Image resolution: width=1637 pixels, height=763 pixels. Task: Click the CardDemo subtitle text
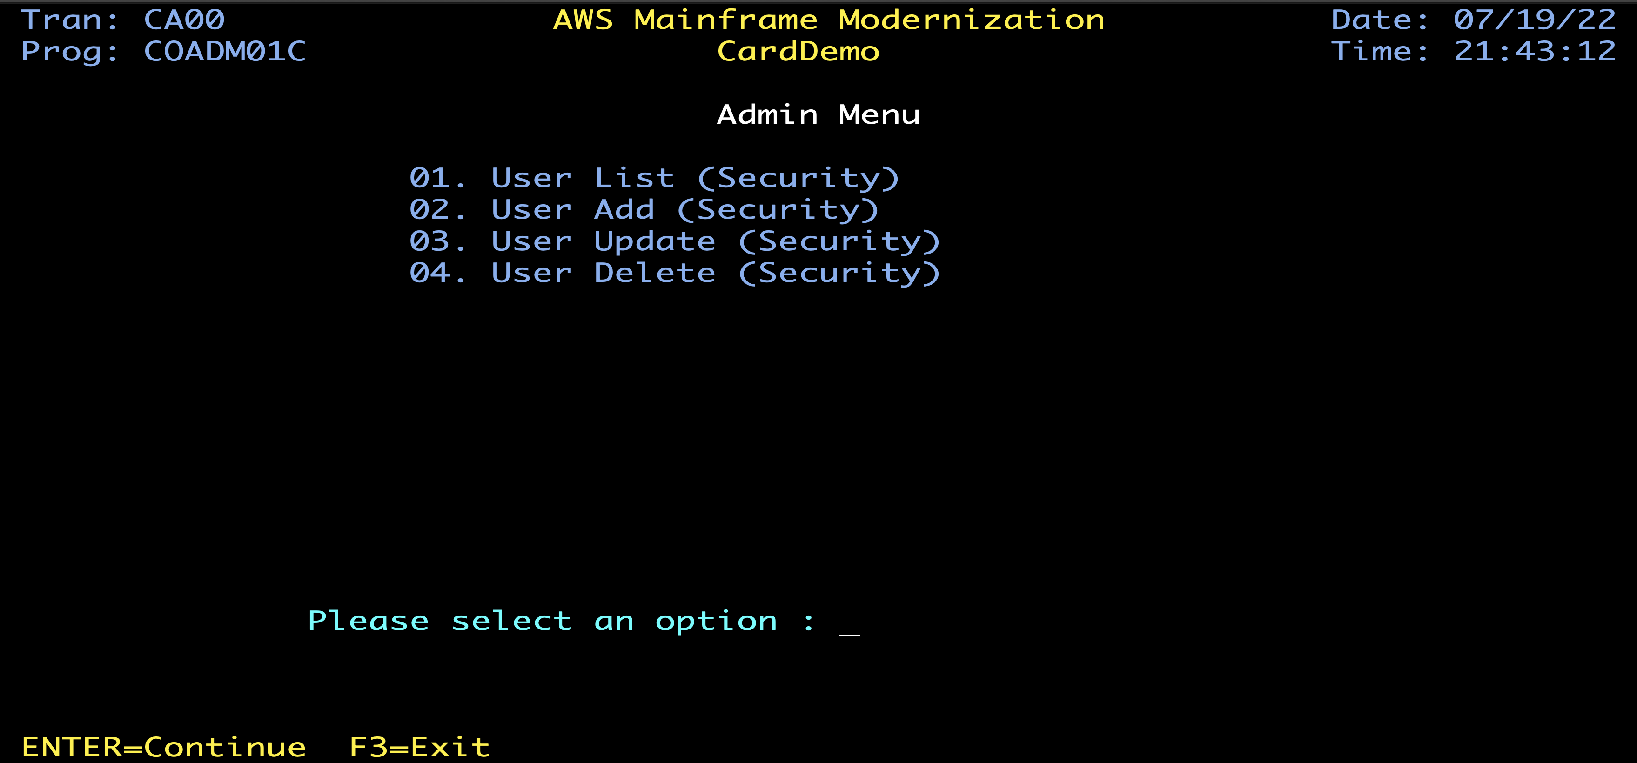pyautogui.click(x=798, y=52)
